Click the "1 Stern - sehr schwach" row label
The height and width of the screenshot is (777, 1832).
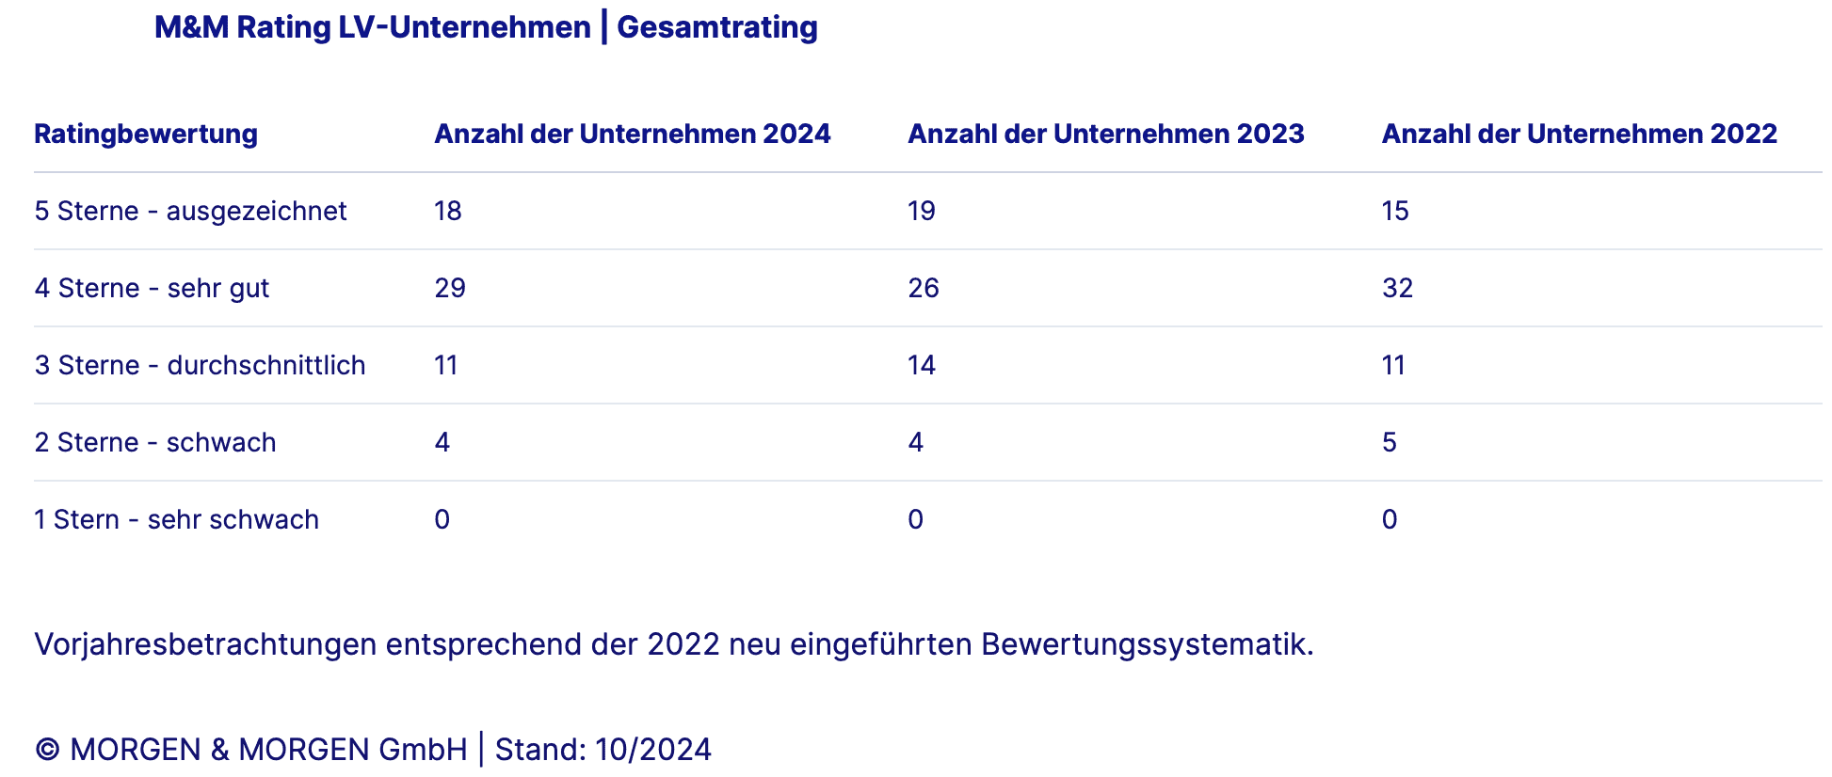pos(177,519)
